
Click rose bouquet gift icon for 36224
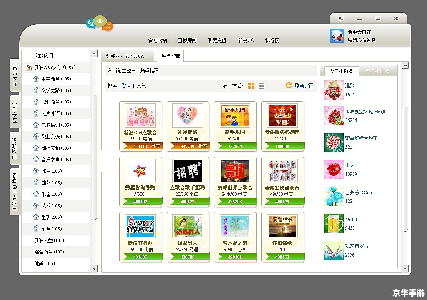click(334, 116)
